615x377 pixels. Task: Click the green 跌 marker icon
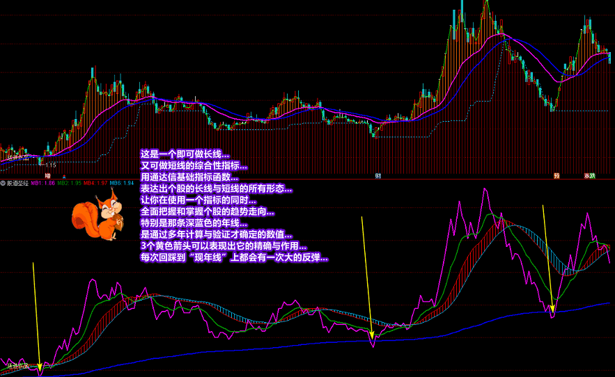[592, 176]
